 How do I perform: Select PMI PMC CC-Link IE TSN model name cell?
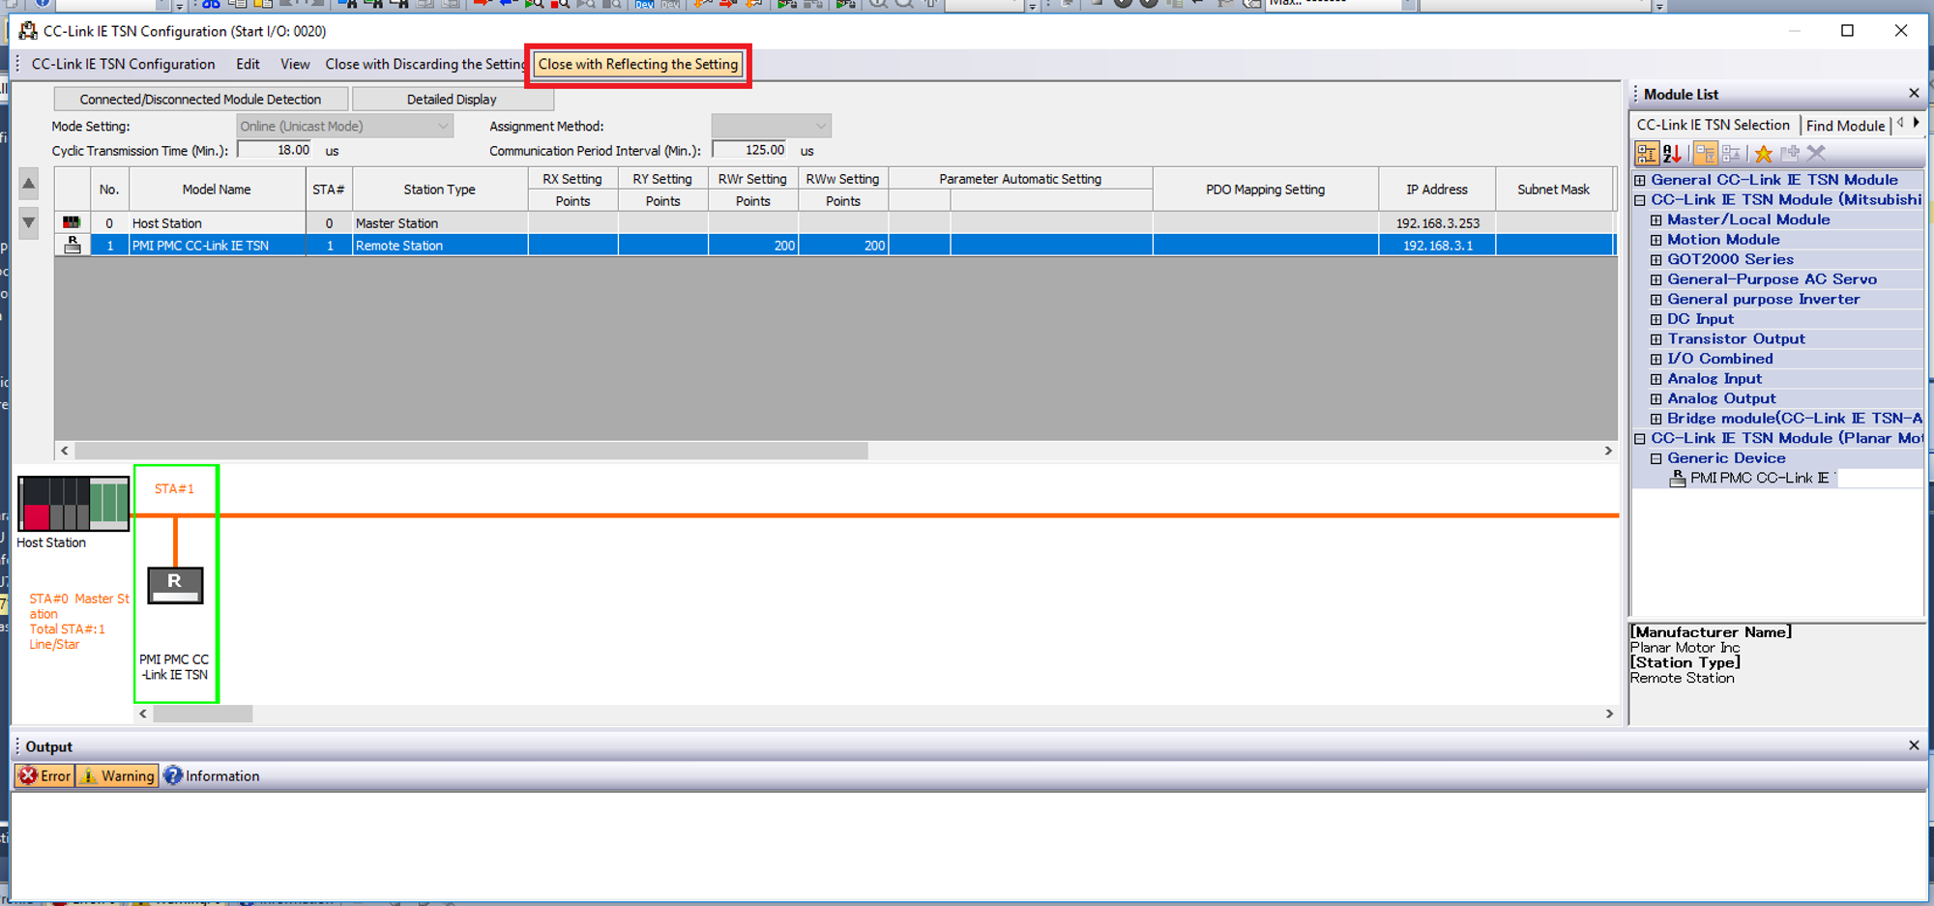click(x=218, y=246)
